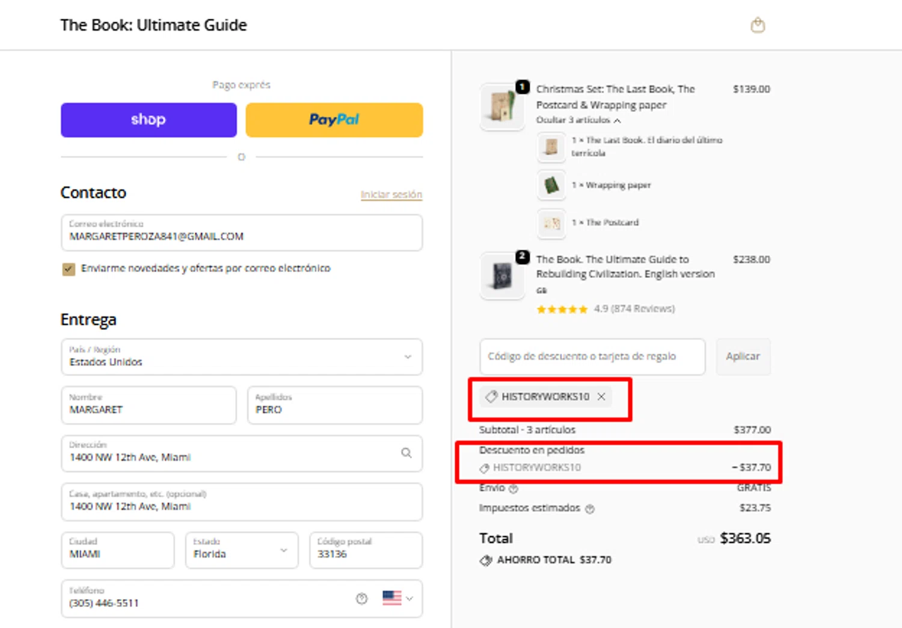Click the Christmas Set product thumbnail

(502, 106)
